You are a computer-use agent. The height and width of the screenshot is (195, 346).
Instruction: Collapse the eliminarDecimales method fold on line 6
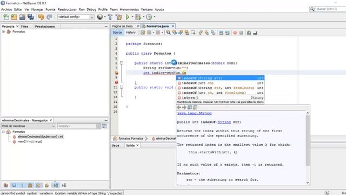pyautogui.click(x=122, y=63)
